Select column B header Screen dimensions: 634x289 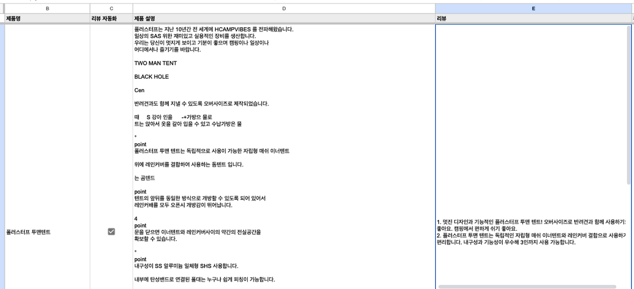(x=47, y=8)
